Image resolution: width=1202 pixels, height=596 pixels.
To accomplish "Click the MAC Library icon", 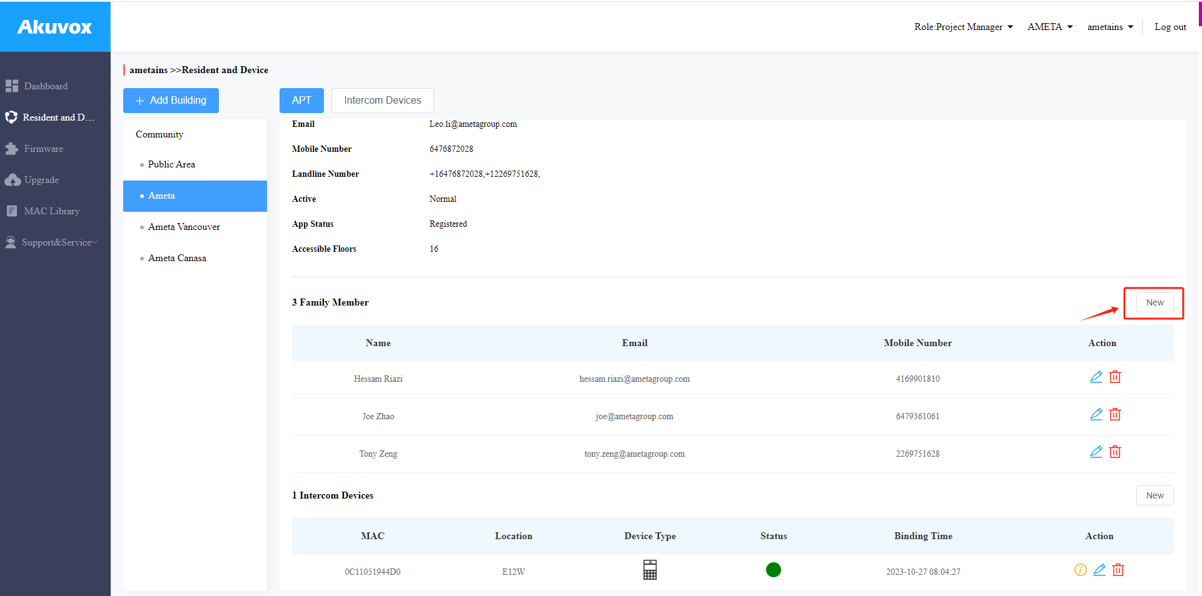I will click(x=11, y=211).
